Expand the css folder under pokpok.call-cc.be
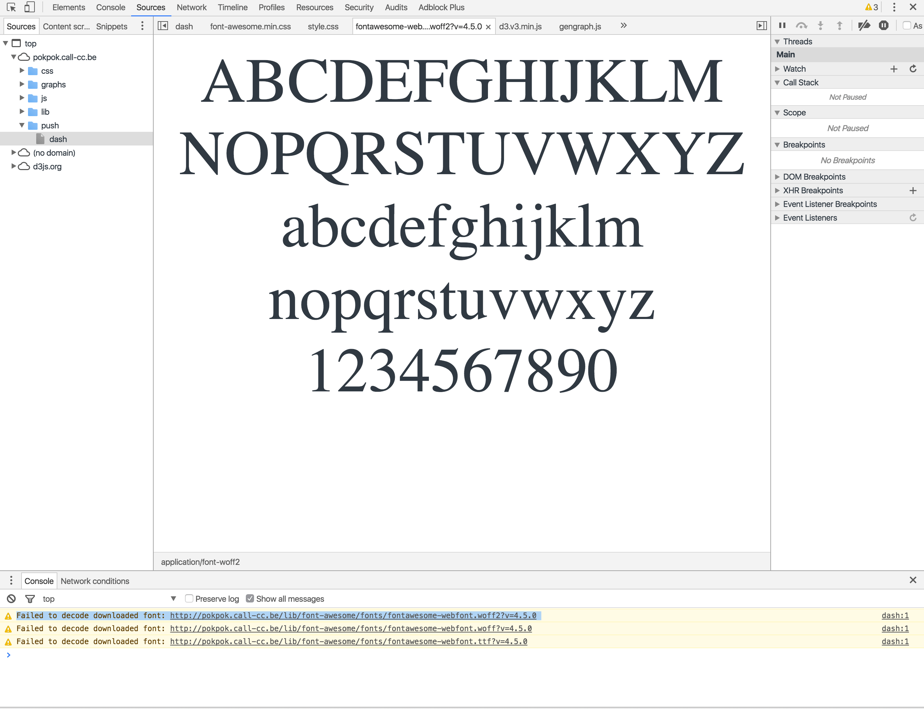The height and width of the screenshot is (709, 924). (21, 70)
